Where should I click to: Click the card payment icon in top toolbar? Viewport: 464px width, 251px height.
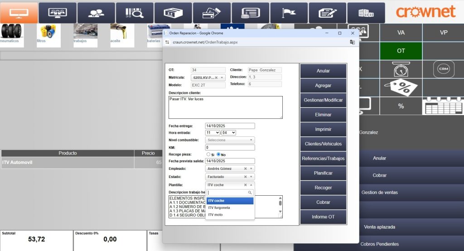click(x=212, y=13)
